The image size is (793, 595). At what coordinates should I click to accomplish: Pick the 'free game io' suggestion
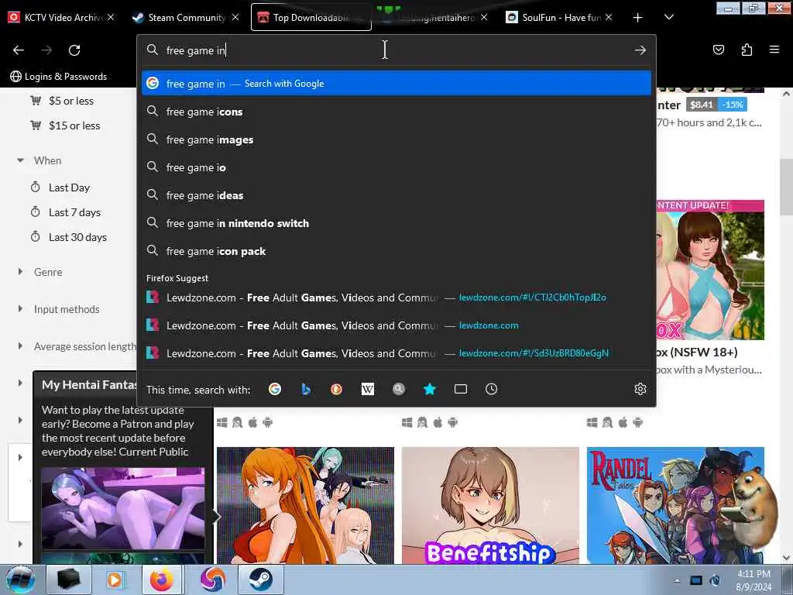(396, 167)
